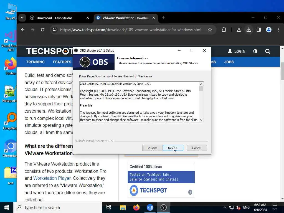The width and height of the screenshot is (284, 213).
Task: Open the browser profile menu
Action: (x=268, y=30)
